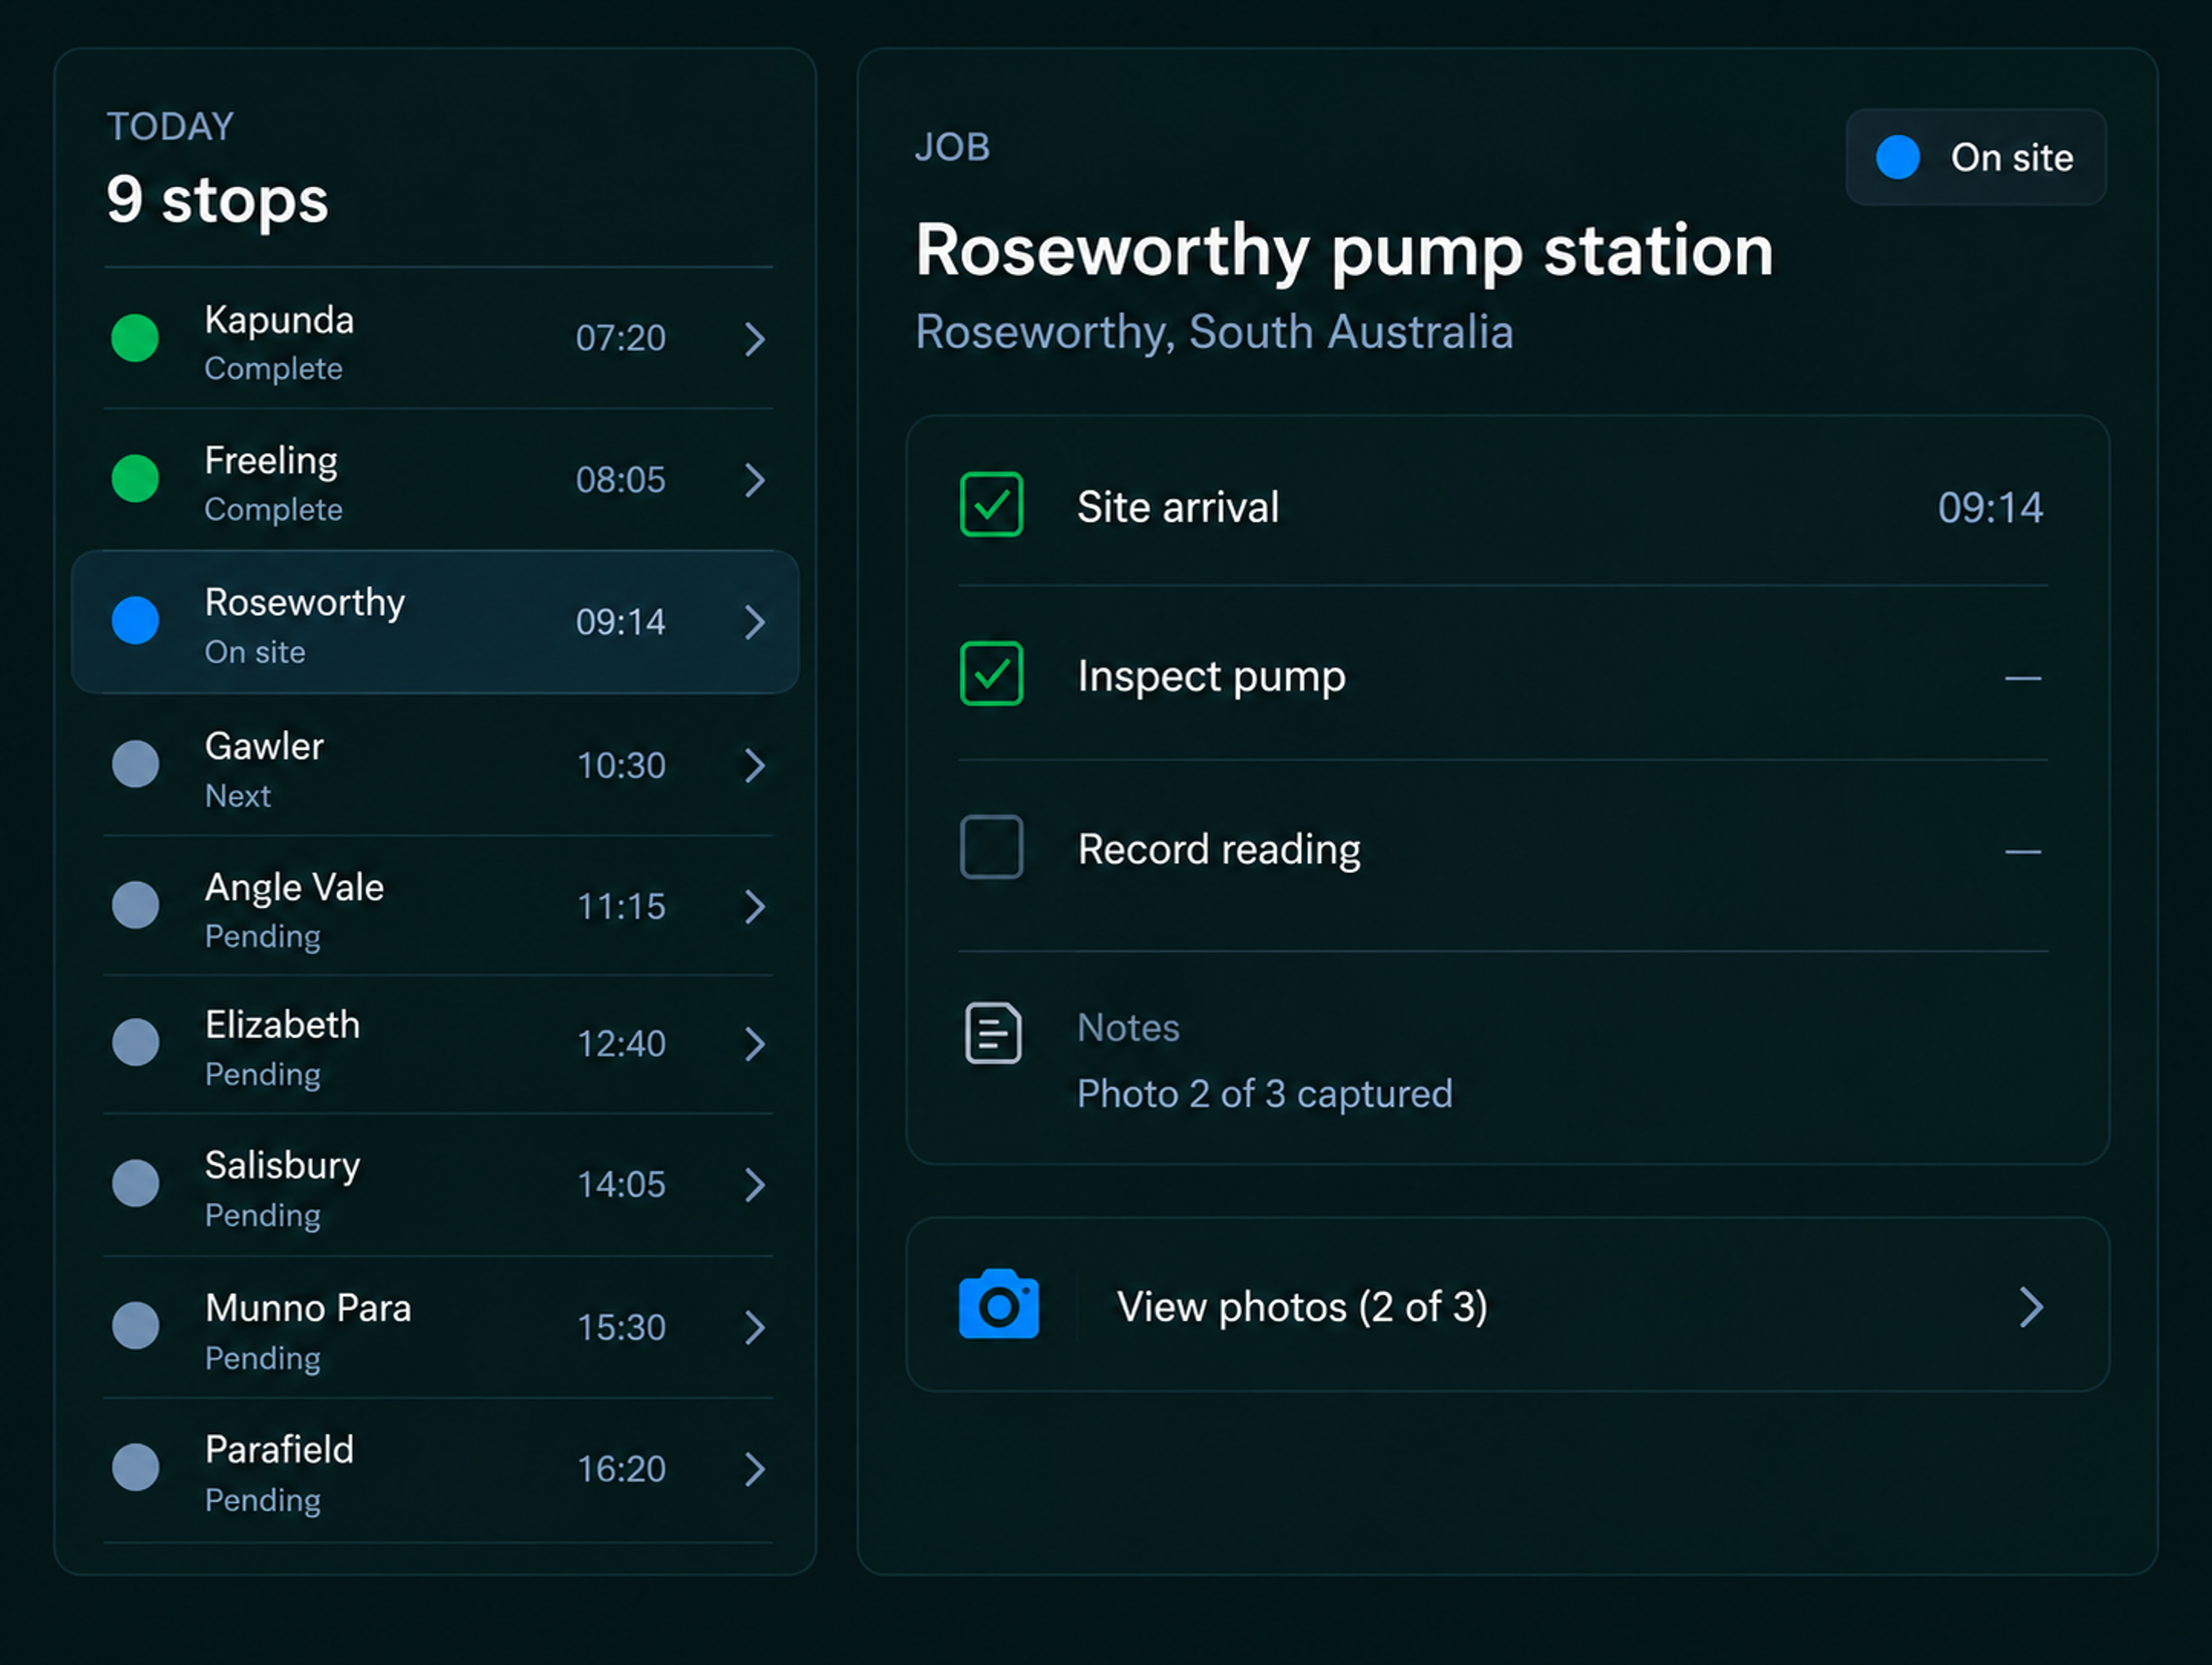Viewport: 2212px width, 1665px height.
Task: Click the Munno Para stop name
Action: pos(308,1308)
